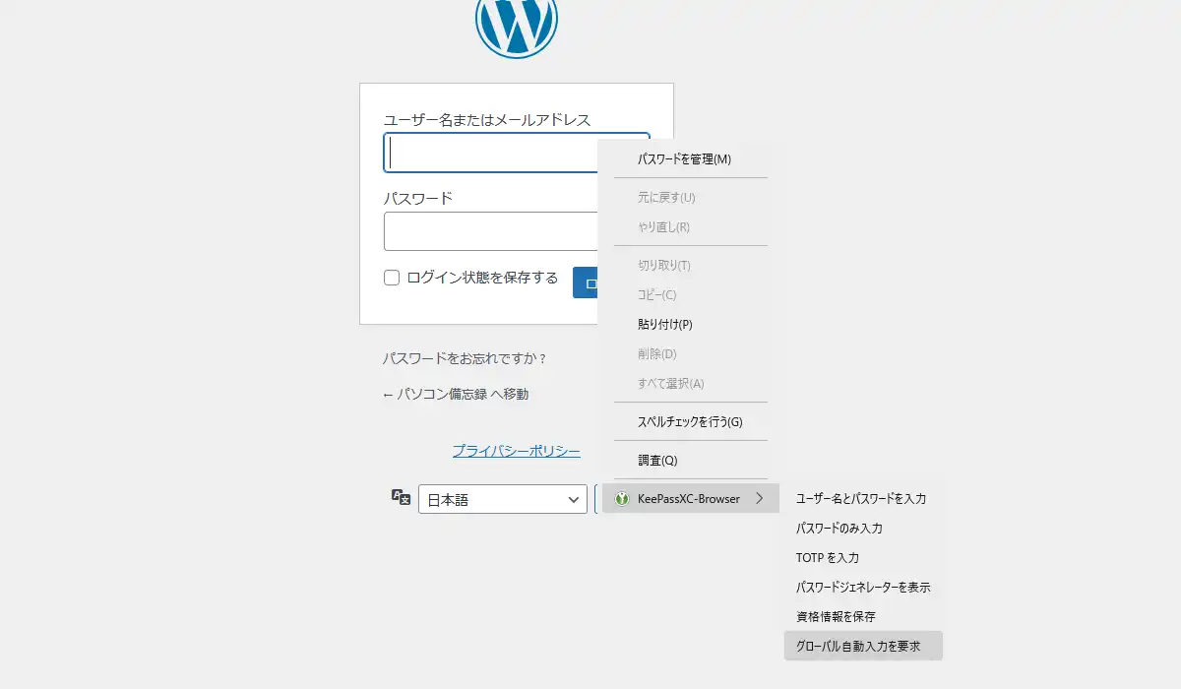Click the KeePassXC-Browser icon in context menu
The width and height of the screenshot is (1181, 689).
coord(621,499)
